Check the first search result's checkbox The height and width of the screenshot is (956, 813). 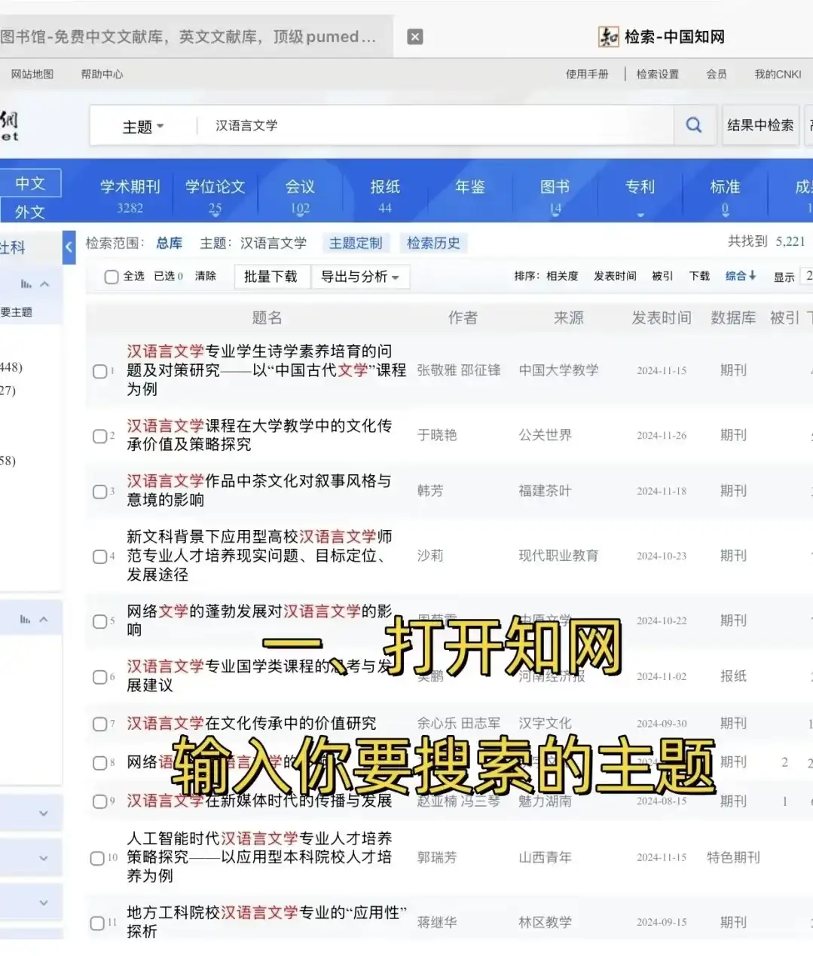(x=99, y=371)
